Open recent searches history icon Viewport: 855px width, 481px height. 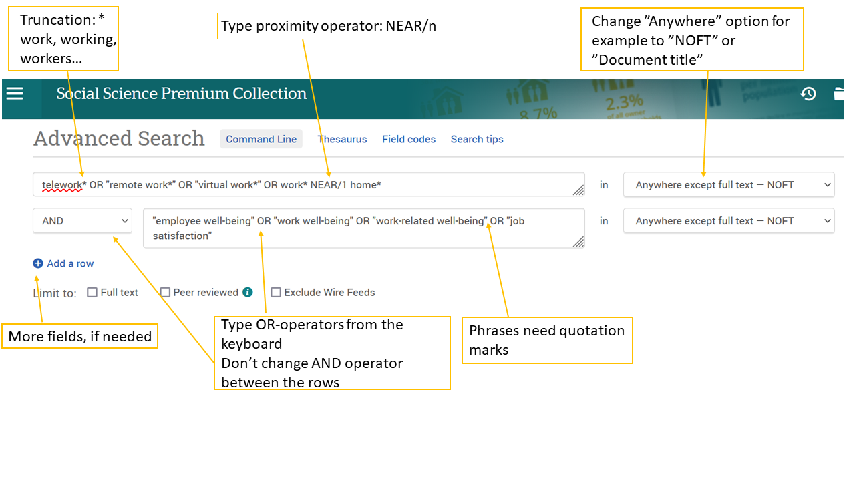tap(808, 94)
